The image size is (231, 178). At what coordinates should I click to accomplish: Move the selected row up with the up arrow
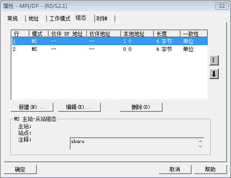point(214,60)
